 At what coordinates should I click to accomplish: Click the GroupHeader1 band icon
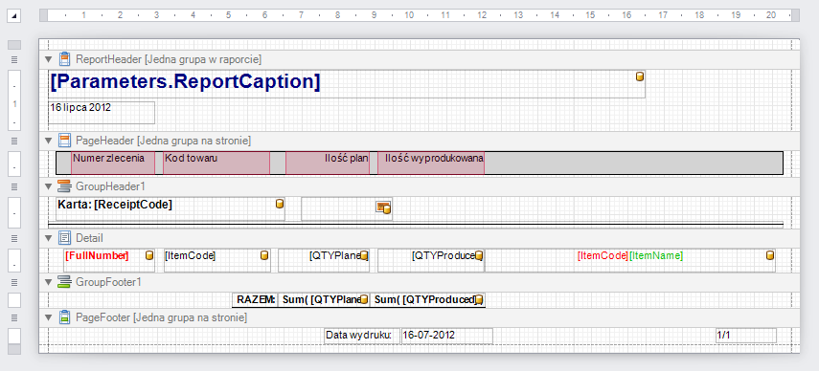pos(64,186)
